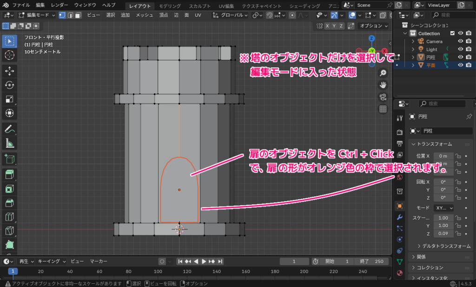The height and width of the screenshot is (287, 476).
Task: Pin the 円柱 properties panel
Action: pyautogui.click(x=469, y=116)
